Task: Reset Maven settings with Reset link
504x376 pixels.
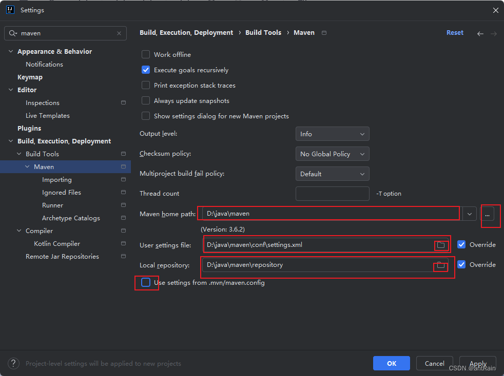Action: (455, 33)
